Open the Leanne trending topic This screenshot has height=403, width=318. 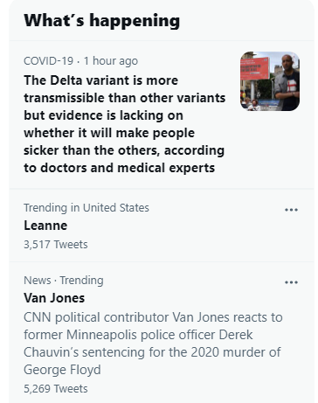pos(45,226)
